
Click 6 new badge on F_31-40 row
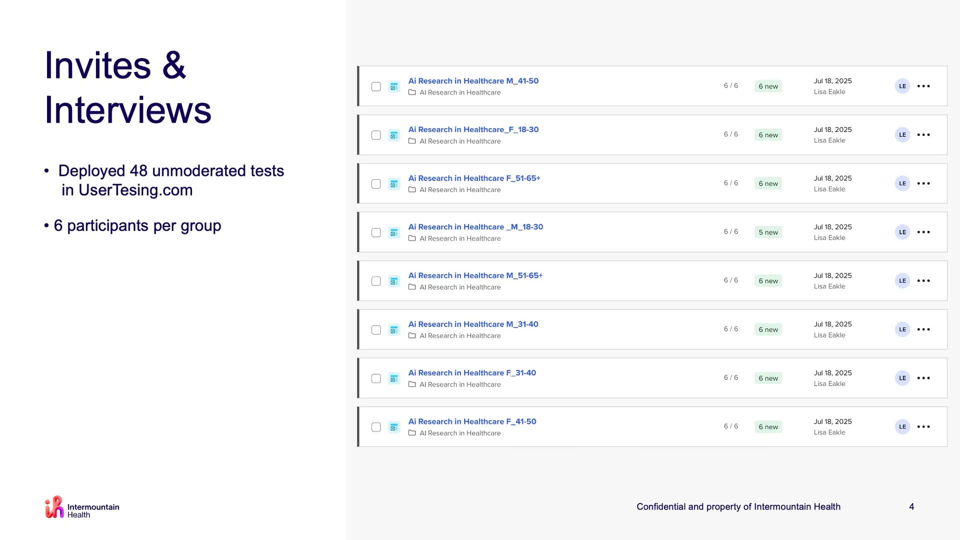768,378
